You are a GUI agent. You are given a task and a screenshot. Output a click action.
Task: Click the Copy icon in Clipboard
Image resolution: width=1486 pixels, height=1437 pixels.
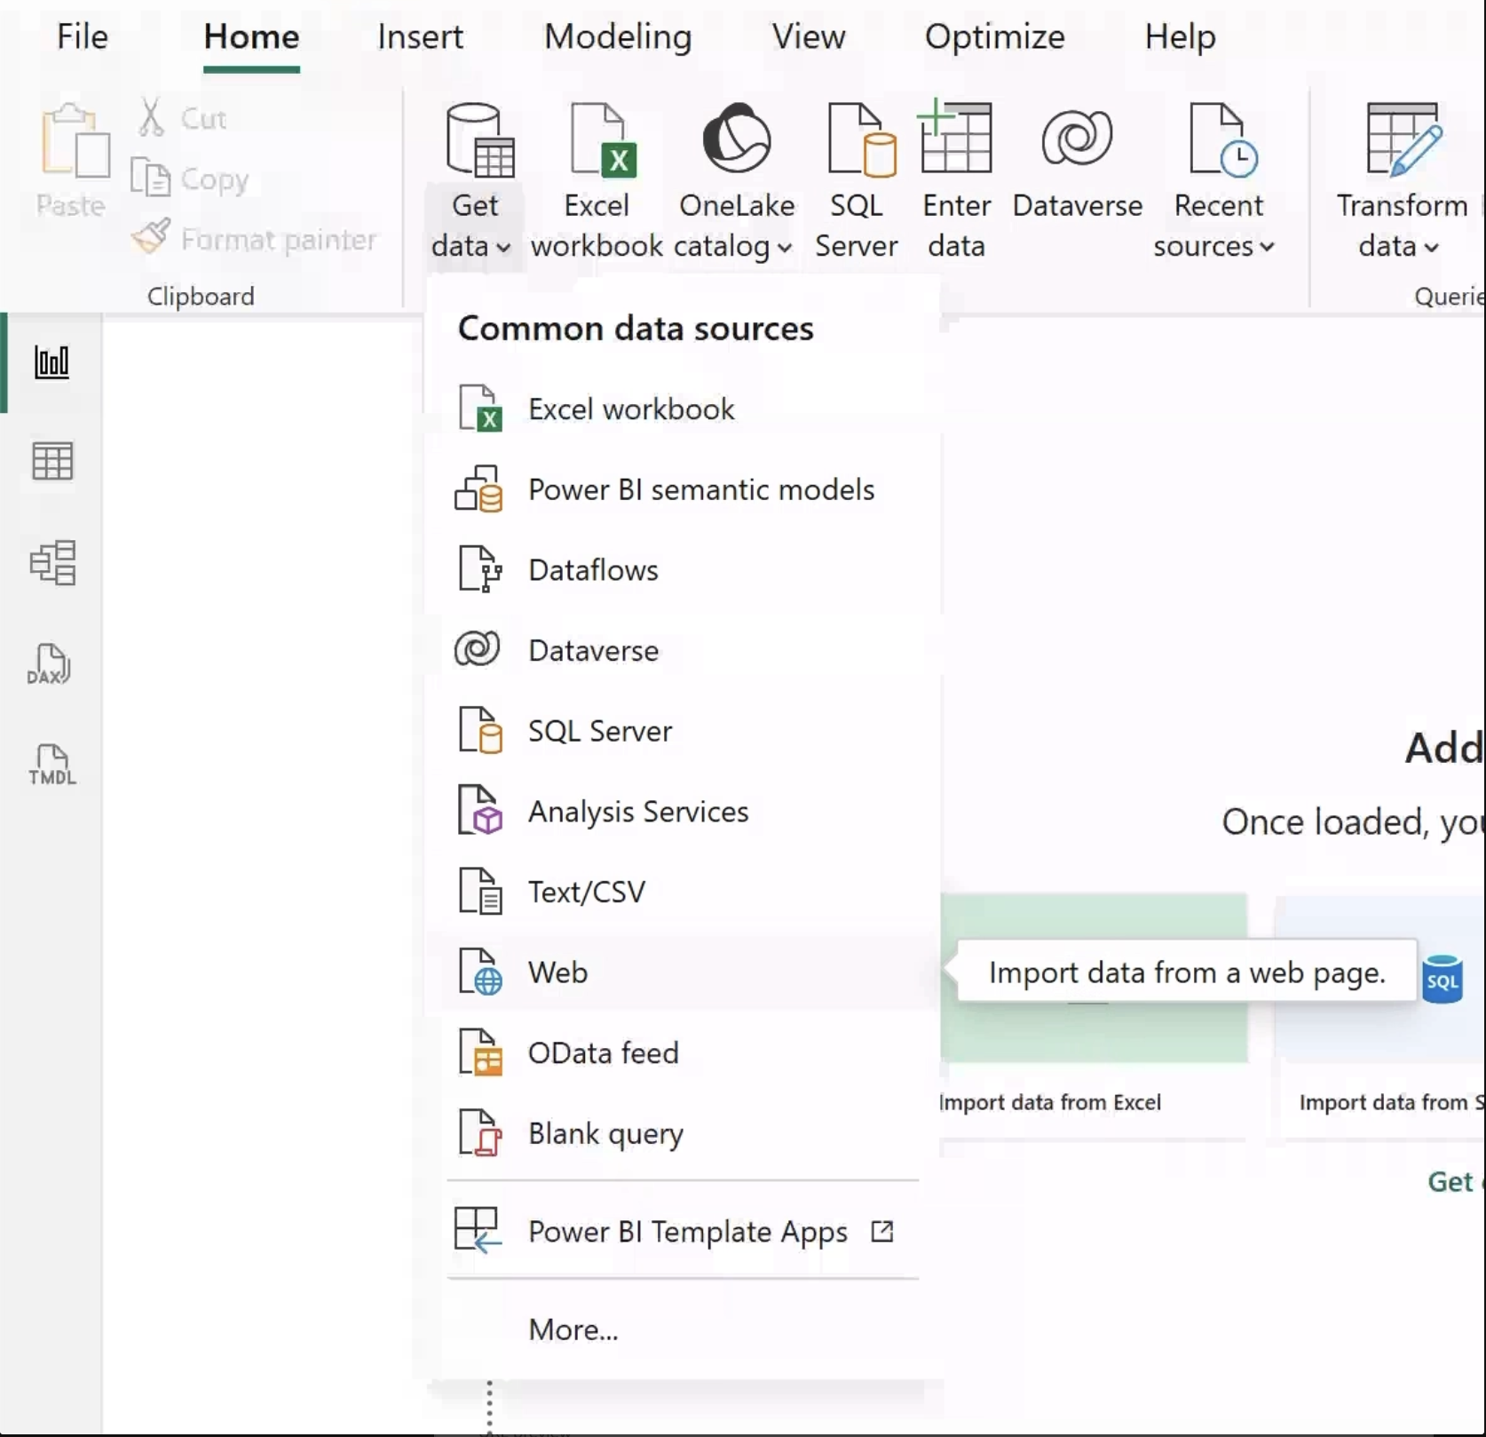[x=150, y=177]
